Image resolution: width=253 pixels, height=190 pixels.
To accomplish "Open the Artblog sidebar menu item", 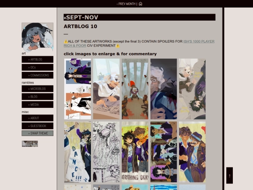I will [37, 60].
